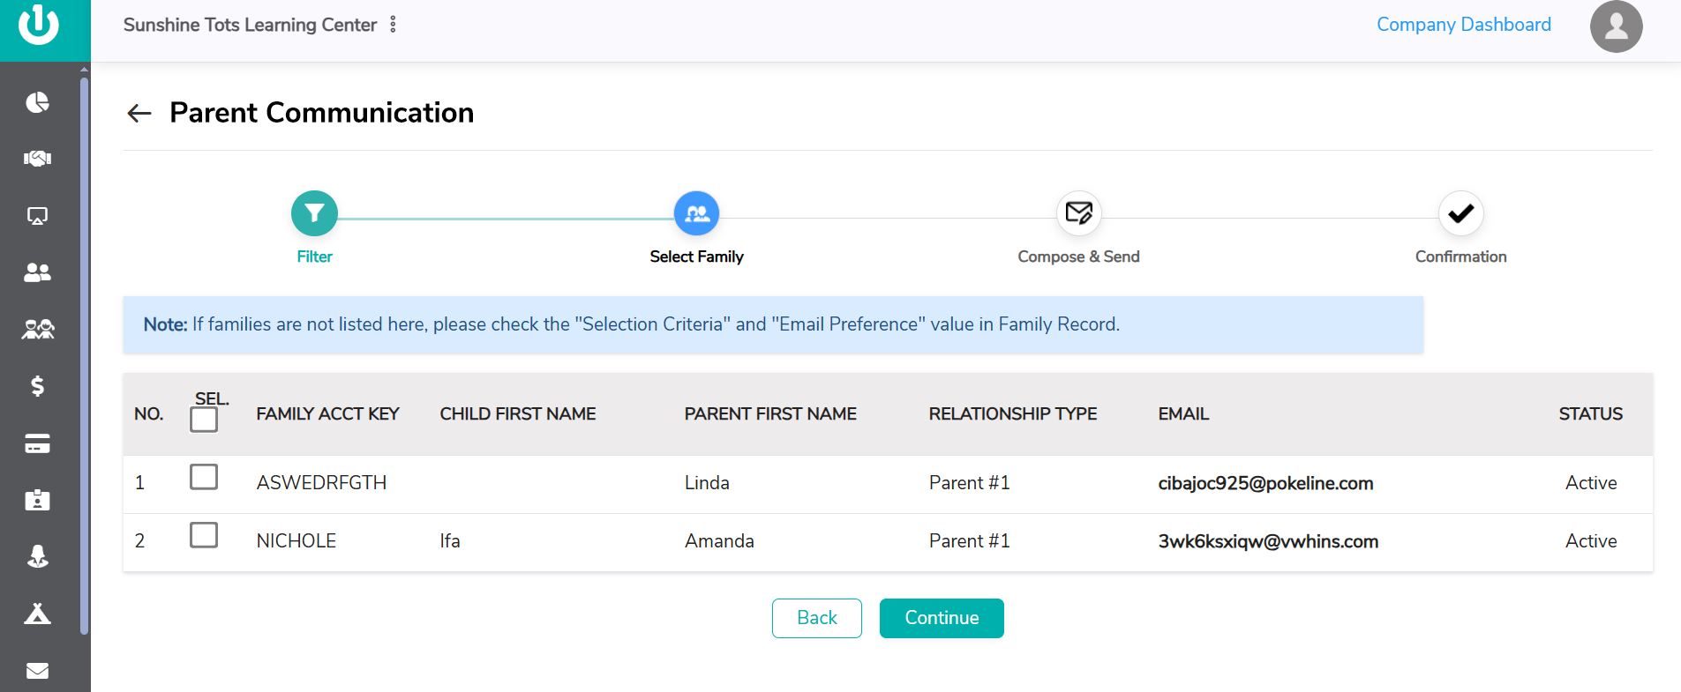Open the credit card payments sidebar icon

tap(37, 443)
